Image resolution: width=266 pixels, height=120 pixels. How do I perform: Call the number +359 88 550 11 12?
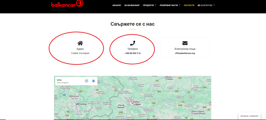tap(132, 53)
